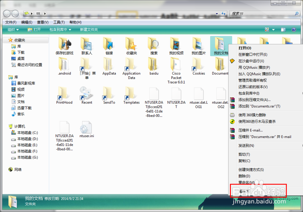Open the baidu folder
Viewport: 303px width, 212px height.
154,66
